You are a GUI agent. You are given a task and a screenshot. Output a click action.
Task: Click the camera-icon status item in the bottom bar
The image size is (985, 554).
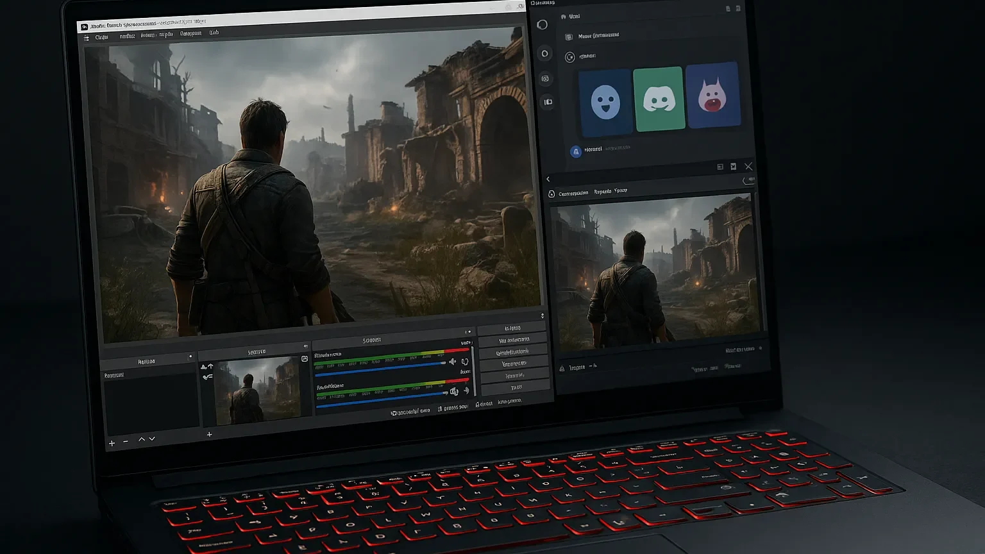point(410,412)
